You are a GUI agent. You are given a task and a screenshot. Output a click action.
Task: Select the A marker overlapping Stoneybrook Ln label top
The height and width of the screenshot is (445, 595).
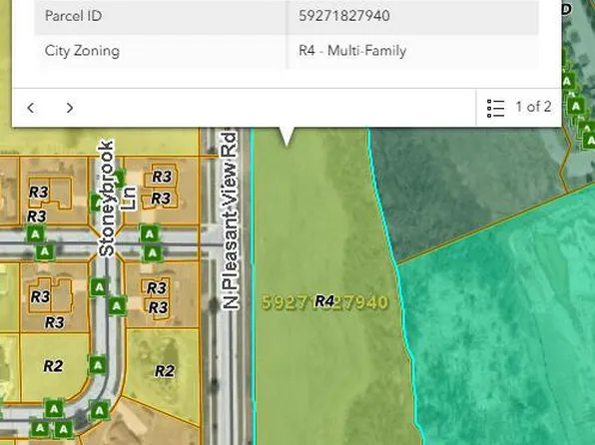click(119, 178)
